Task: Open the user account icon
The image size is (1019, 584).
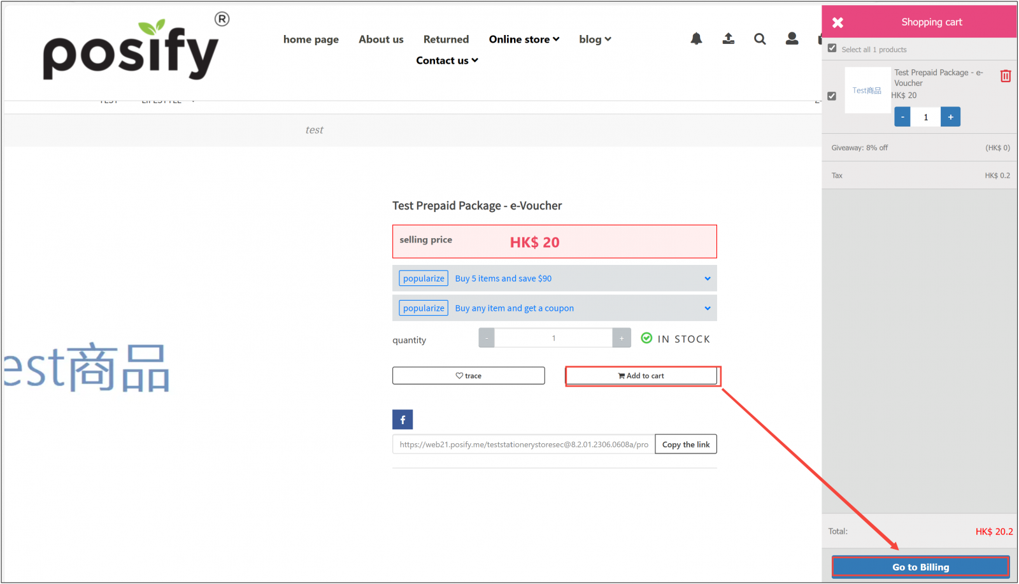Action: coord(792,39)
